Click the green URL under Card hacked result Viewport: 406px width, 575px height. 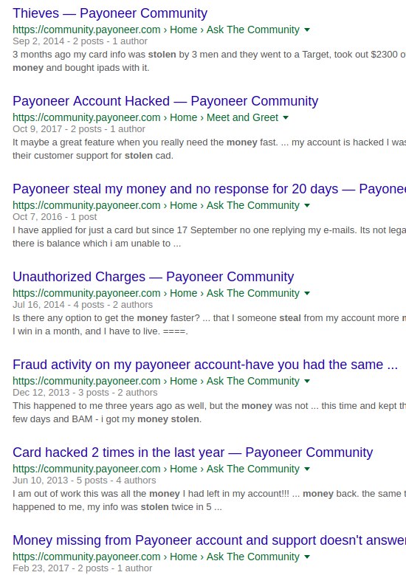pyautogui.click(x=156, y=469)
